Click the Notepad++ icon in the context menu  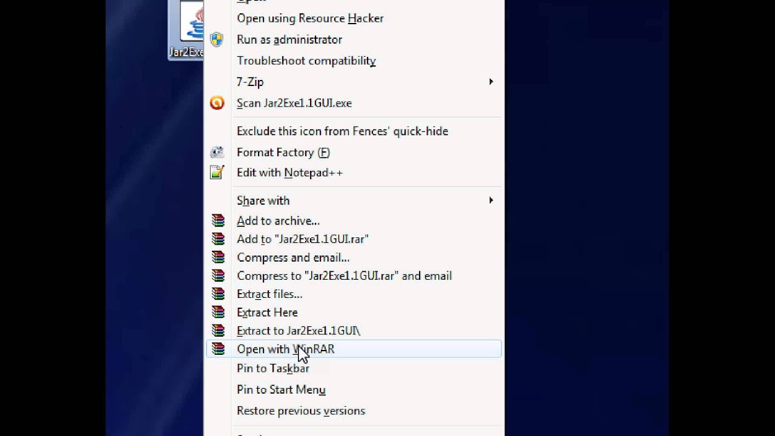(x=217, y=173)
